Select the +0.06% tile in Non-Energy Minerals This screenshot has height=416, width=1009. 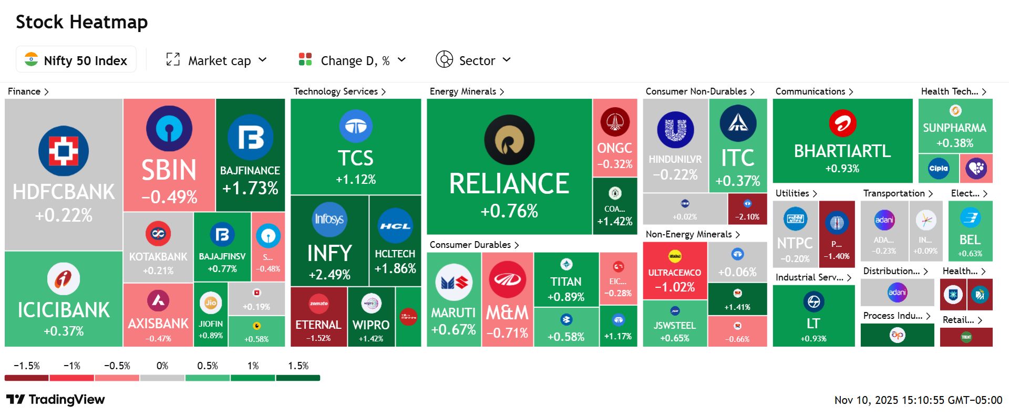pyautogui.click(x=738, y=262)
